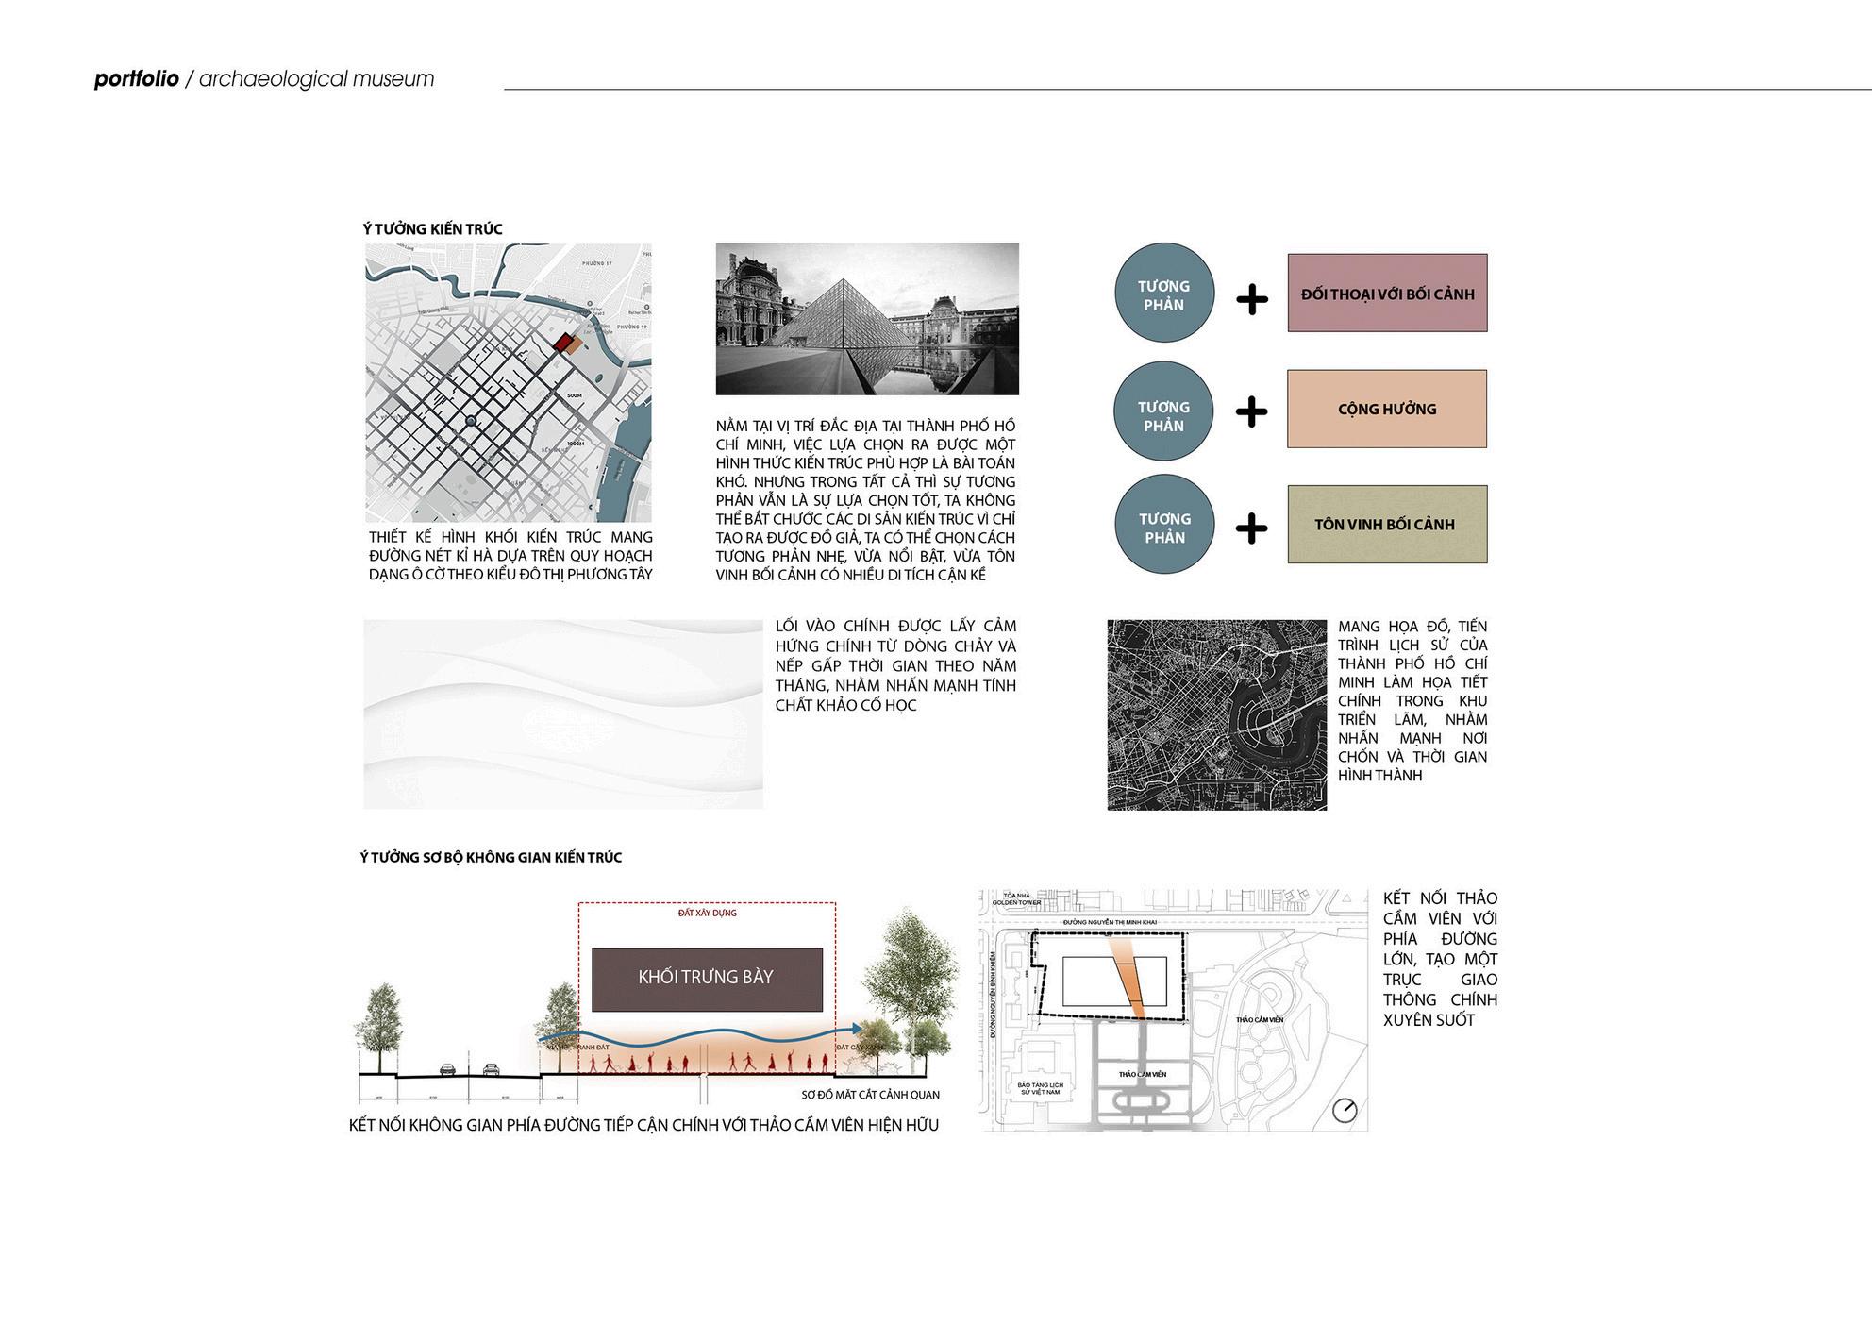Click the Ý TƯỞNG KIẾN TRÚC heading
1872x1325 pixels.
(x=432, y=229)
